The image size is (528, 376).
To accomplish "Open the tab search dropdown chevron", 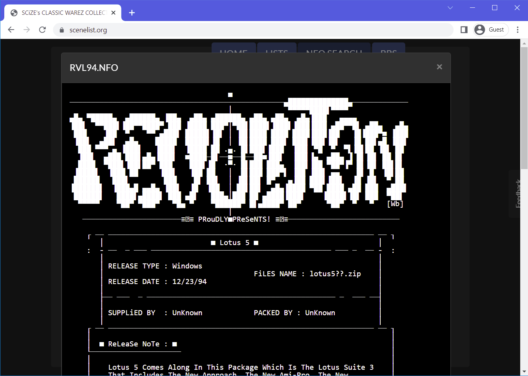I will [x=450, y=8].
